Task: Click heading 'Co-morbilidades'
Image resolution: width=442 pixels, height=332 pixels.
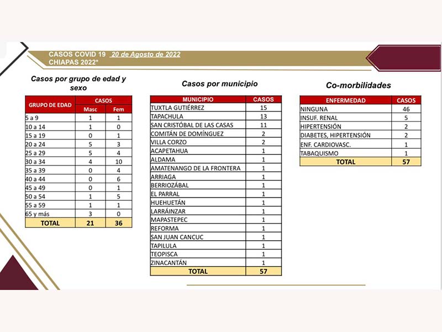Action: tap(358, 85)
